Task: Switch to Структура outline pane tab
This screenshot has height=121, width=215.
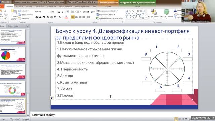Action: point(13,26)
